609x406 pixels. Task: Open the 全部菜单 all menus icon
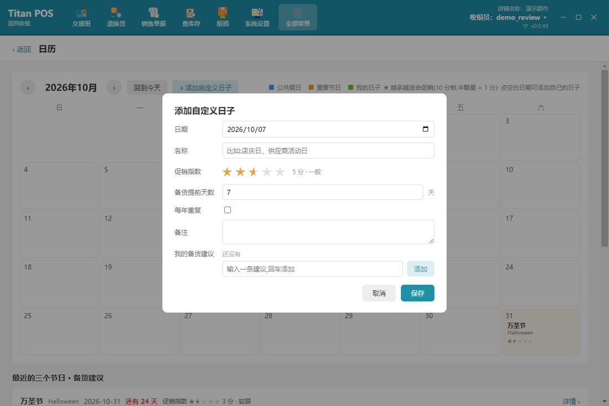coord(298,18)
